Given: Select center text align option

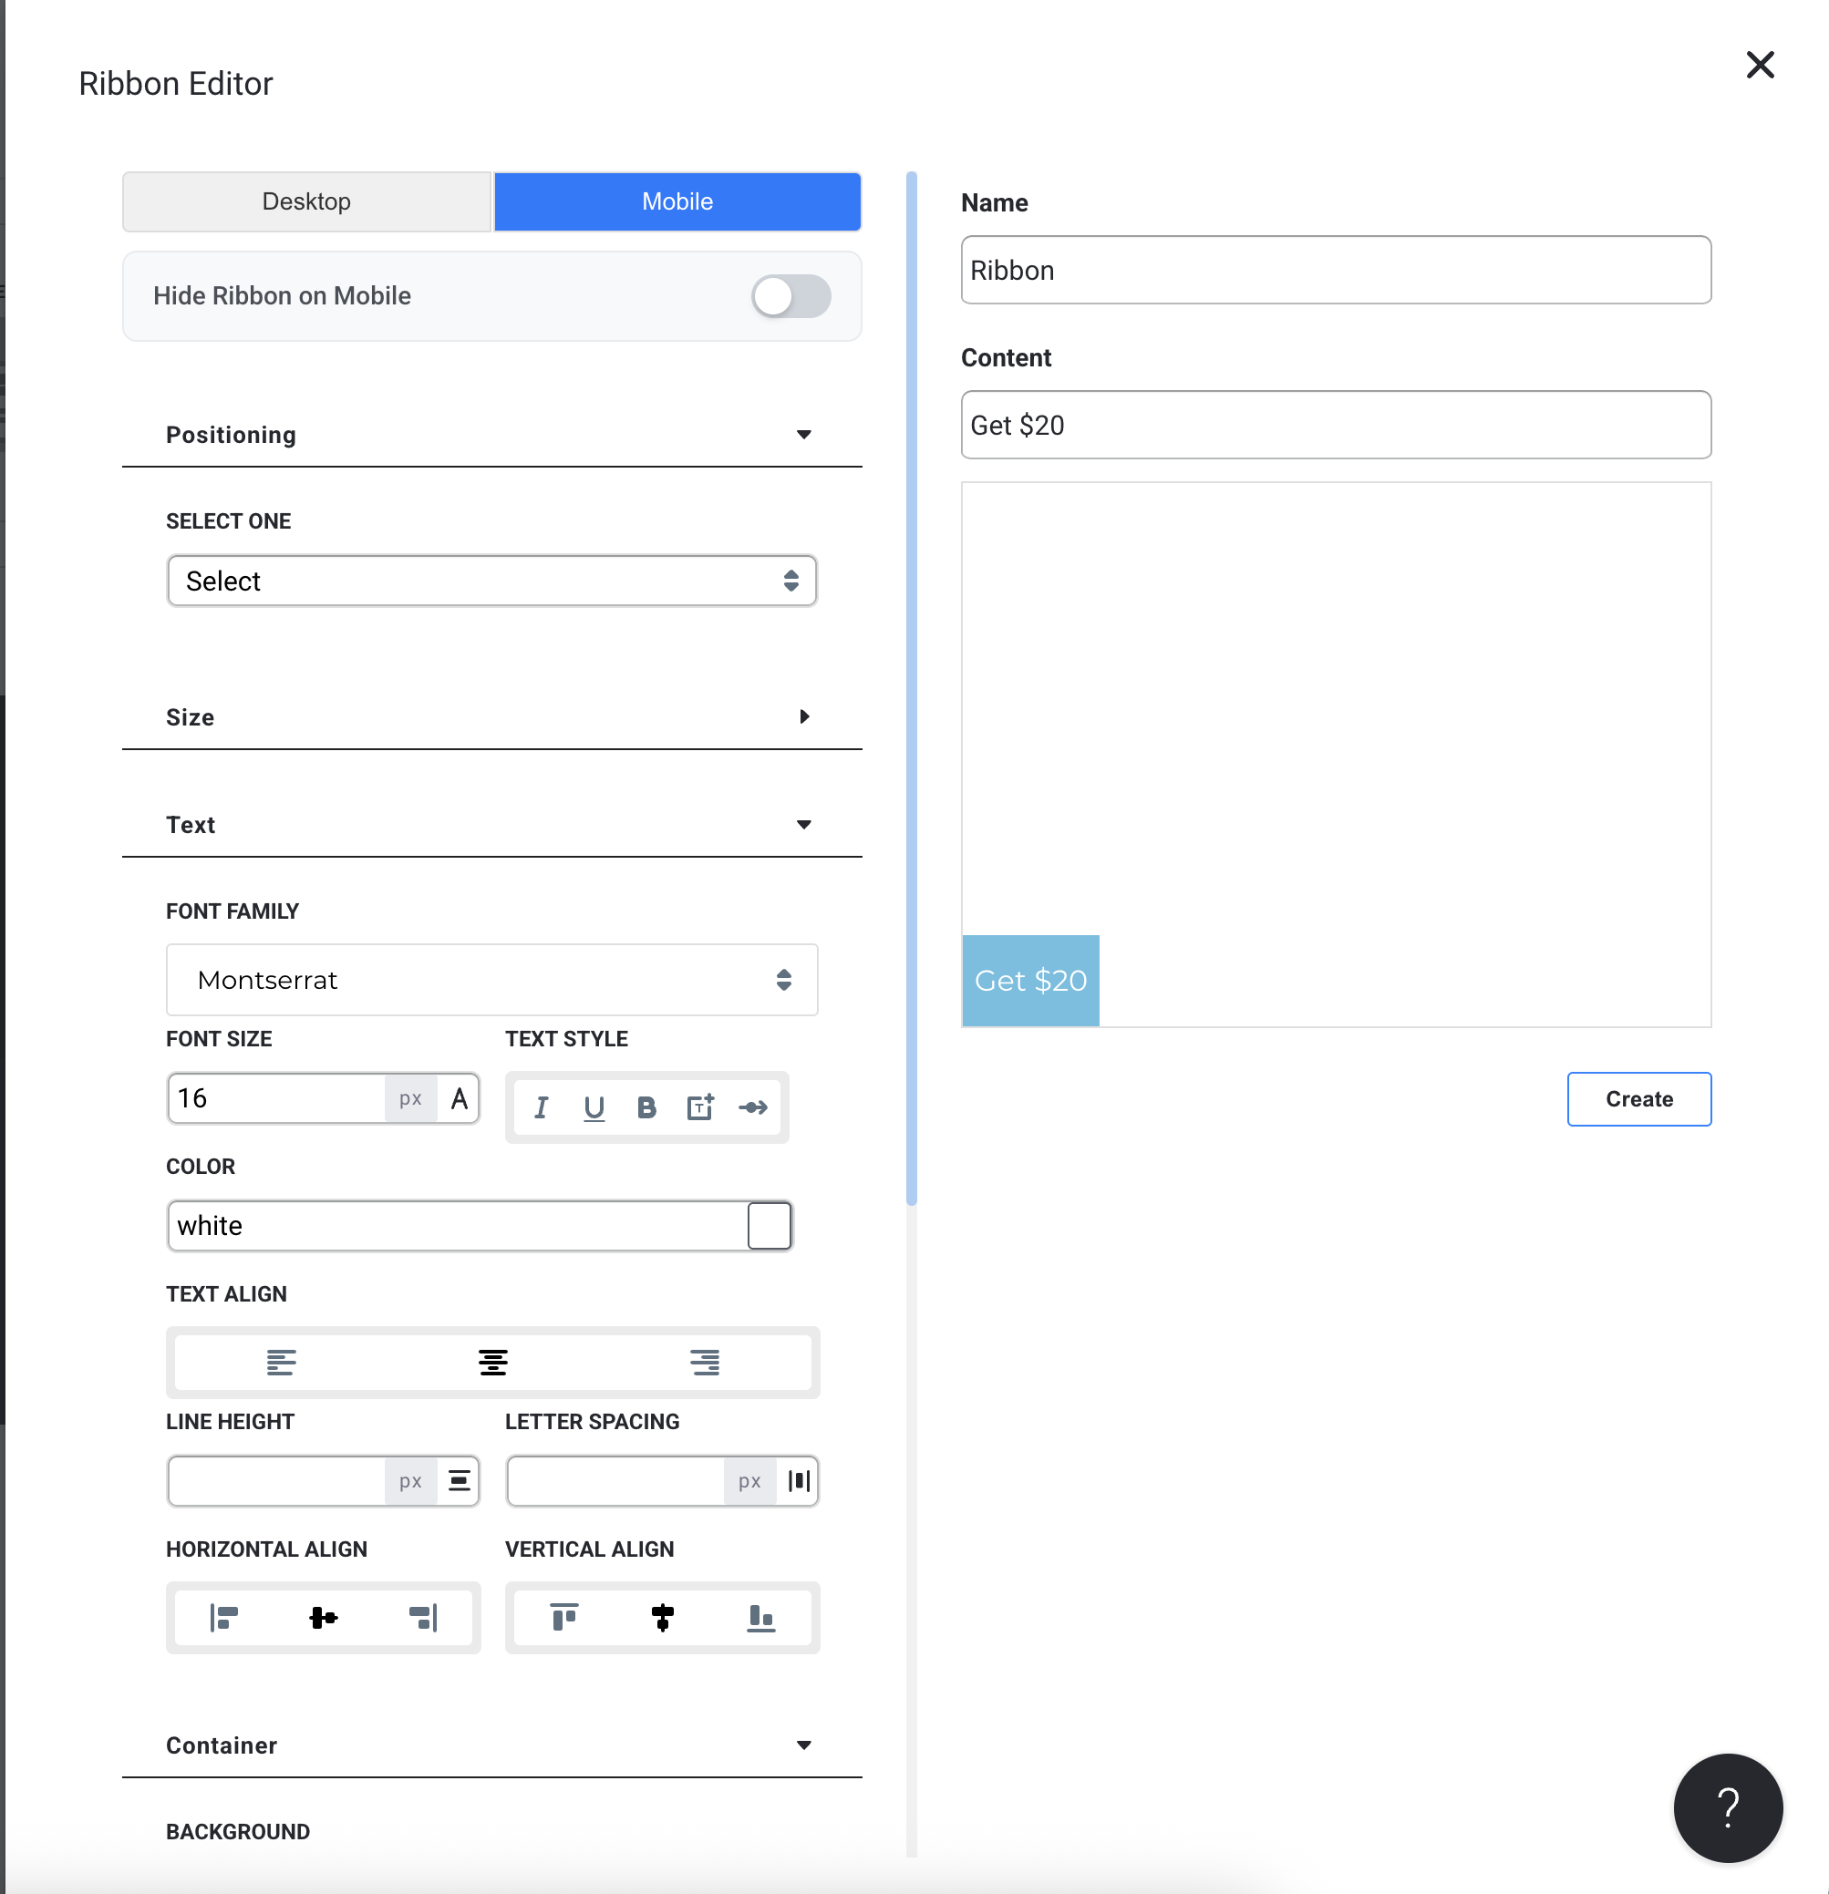Looking at the screenshot, I should [x=493, y=1363].
